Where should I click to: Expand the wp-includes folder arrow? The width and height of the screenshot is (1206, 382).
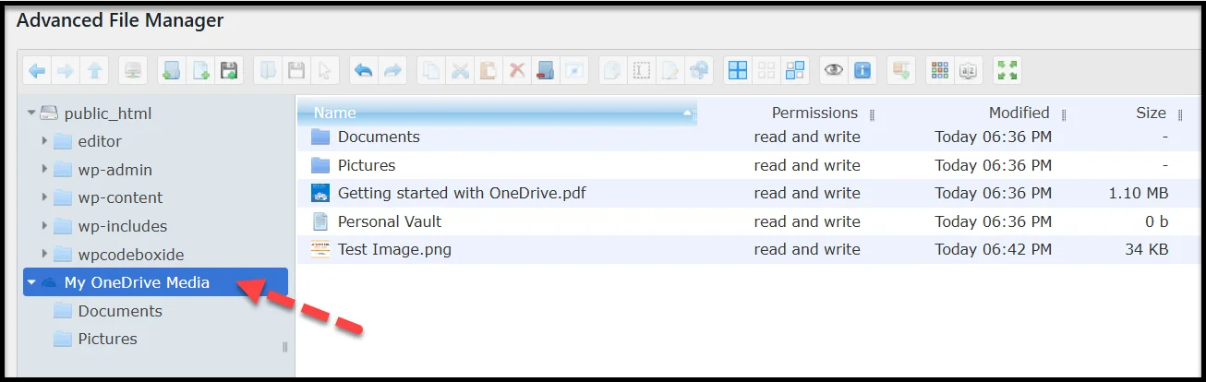point(44,226)
